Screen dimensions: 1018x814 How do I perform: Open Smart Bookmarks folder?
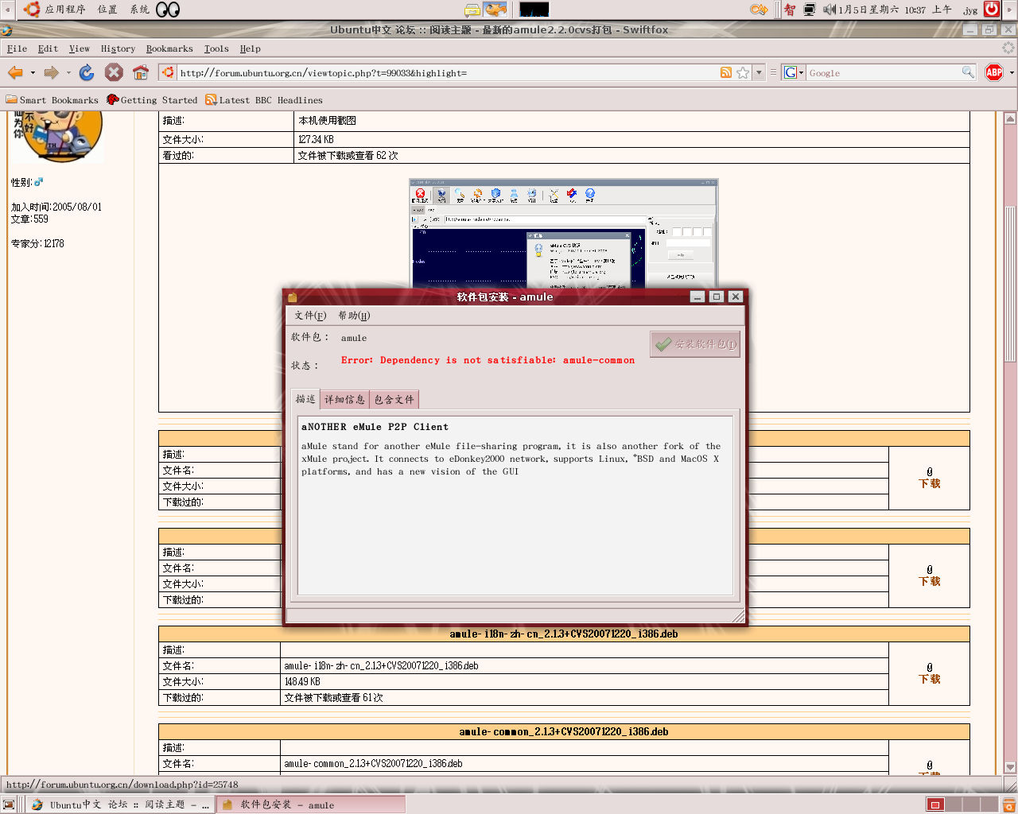tap(52, 100)
